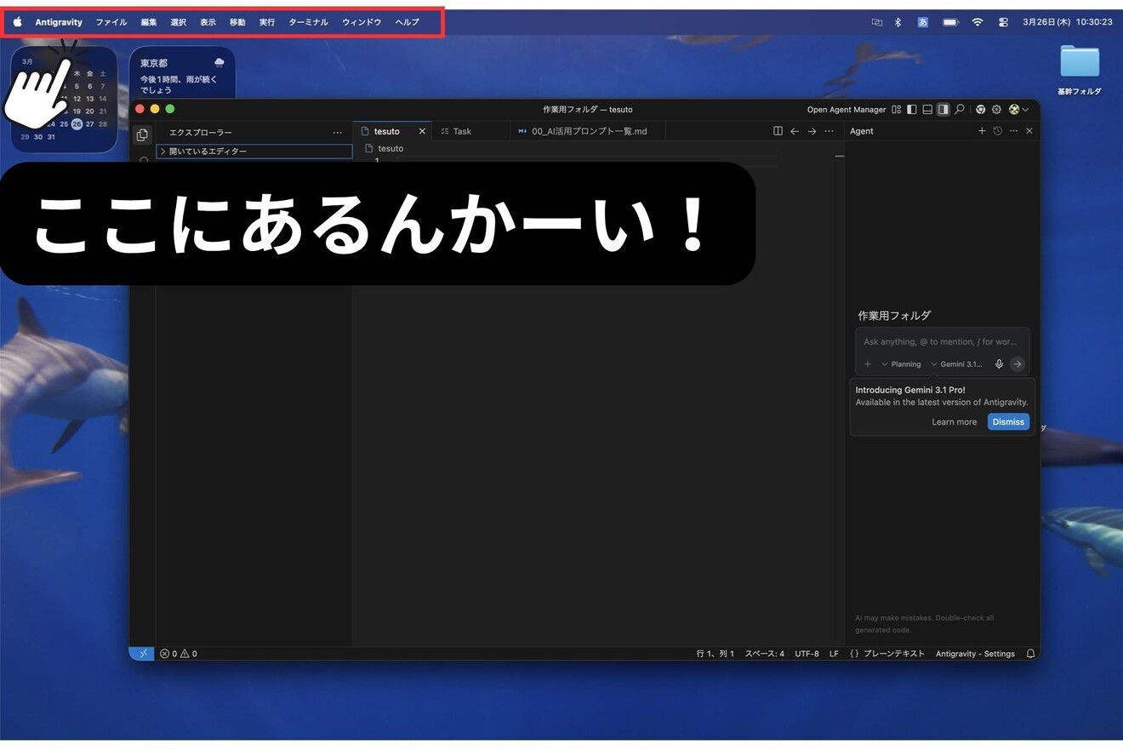The height and width of the screenshot is (749, 1123).
Task: Open the Gemini 3.1 model dropdown
Action: click(x=956, y=364)
